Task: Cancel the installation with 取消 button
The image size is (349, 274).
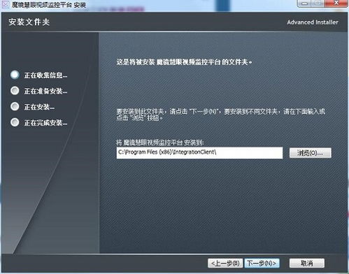Action: tap(307, 264)
